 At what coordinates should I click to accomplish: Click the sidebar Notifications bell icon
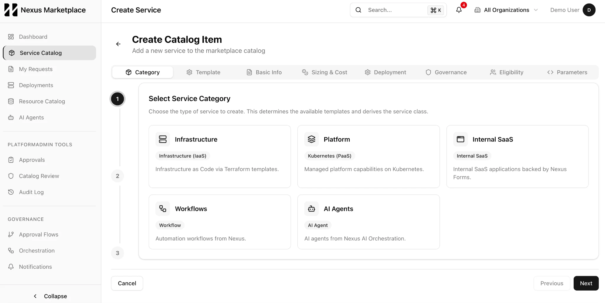11,267
